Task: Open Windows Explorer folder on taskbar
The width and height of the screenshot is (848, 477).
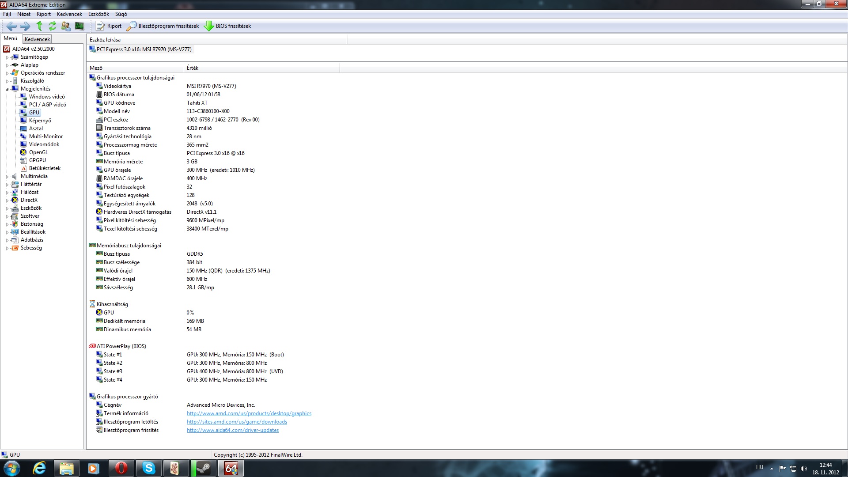Action: tap(66, 468)
